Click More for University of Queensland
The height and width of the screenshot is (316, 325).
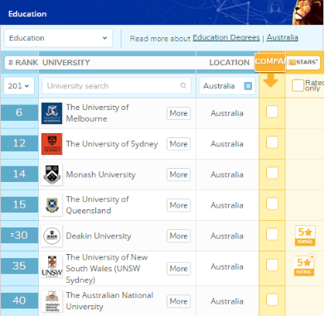click(178, 205)
